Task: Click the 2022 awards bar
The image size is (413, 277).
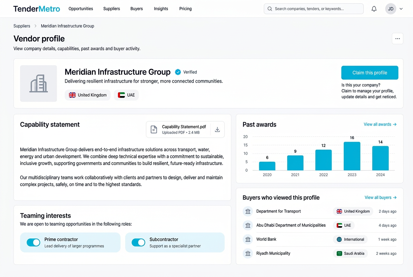Action: click(x=323, y=160)
